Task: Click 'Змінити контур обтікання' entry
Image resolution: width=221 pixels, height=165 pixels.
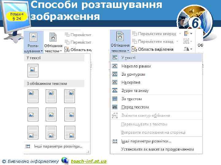Action: click(x=156, y=116)
